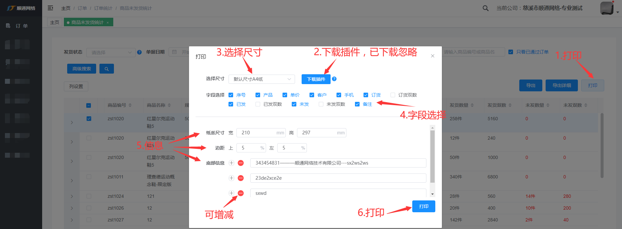Click the help icon next to 下载插件

pyautogui.click(x=334, y=79)
